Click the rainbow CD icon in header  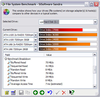(6, 12)
